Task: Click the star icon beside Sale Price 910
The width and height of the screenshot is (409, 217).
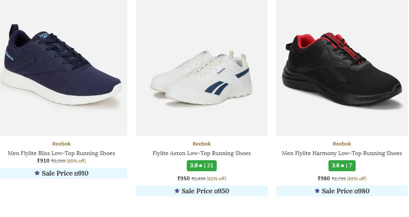Action: pyautogui.click(x=37, y=173)
